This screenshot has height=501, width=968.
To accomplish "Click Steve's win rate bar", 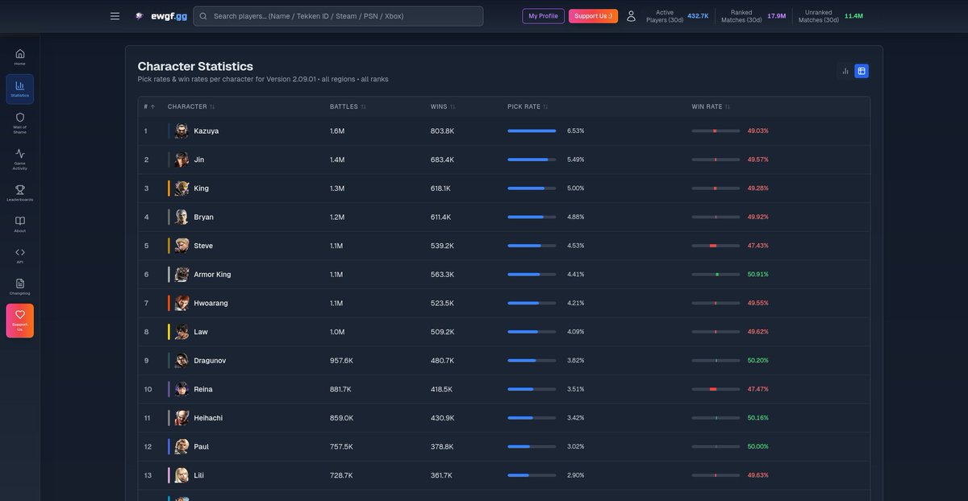I will [x=716, y=246].
